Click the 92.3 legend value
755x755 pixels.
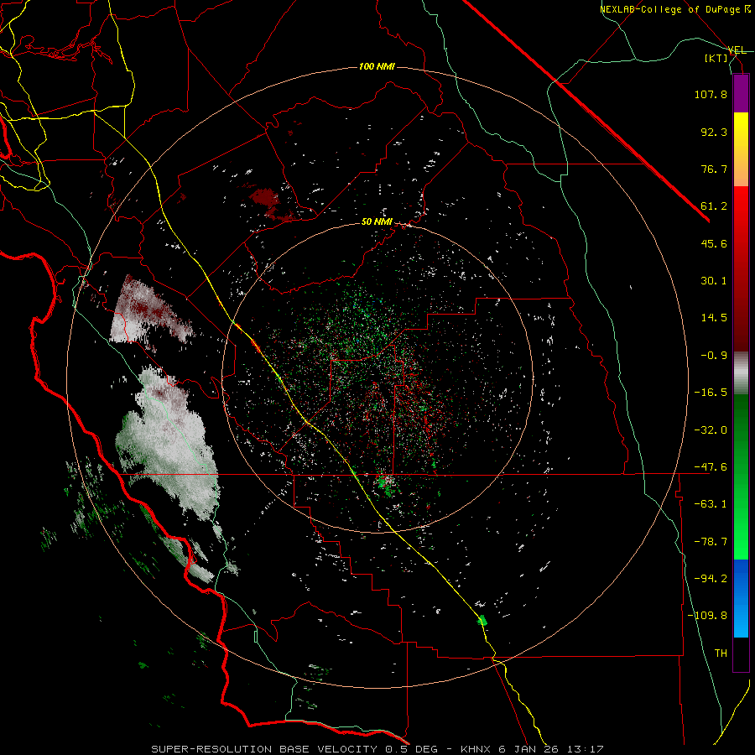point(714,132)
